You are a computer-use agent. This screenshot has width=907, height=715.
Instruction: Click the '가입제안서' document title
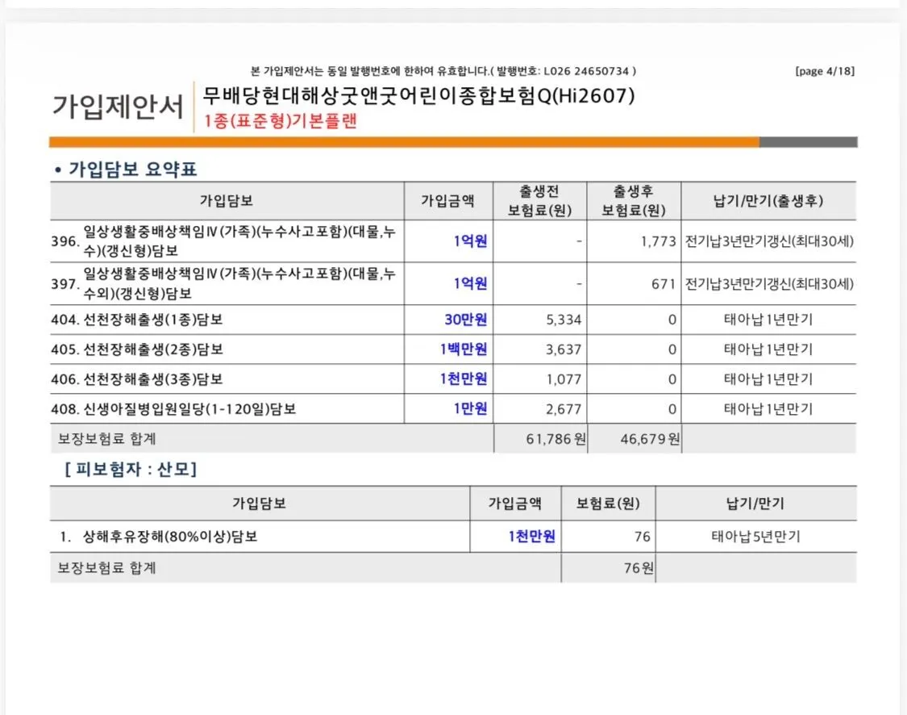[118, 107]
